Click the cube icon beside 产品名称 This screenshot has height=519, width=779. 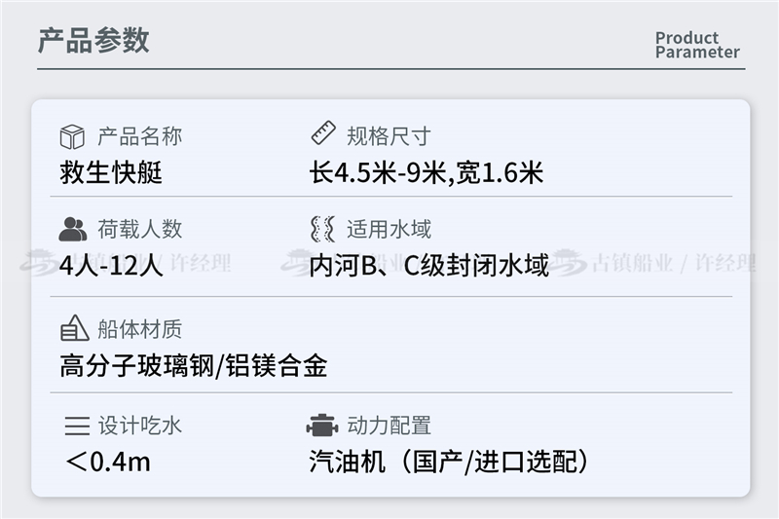coord(72,136)
